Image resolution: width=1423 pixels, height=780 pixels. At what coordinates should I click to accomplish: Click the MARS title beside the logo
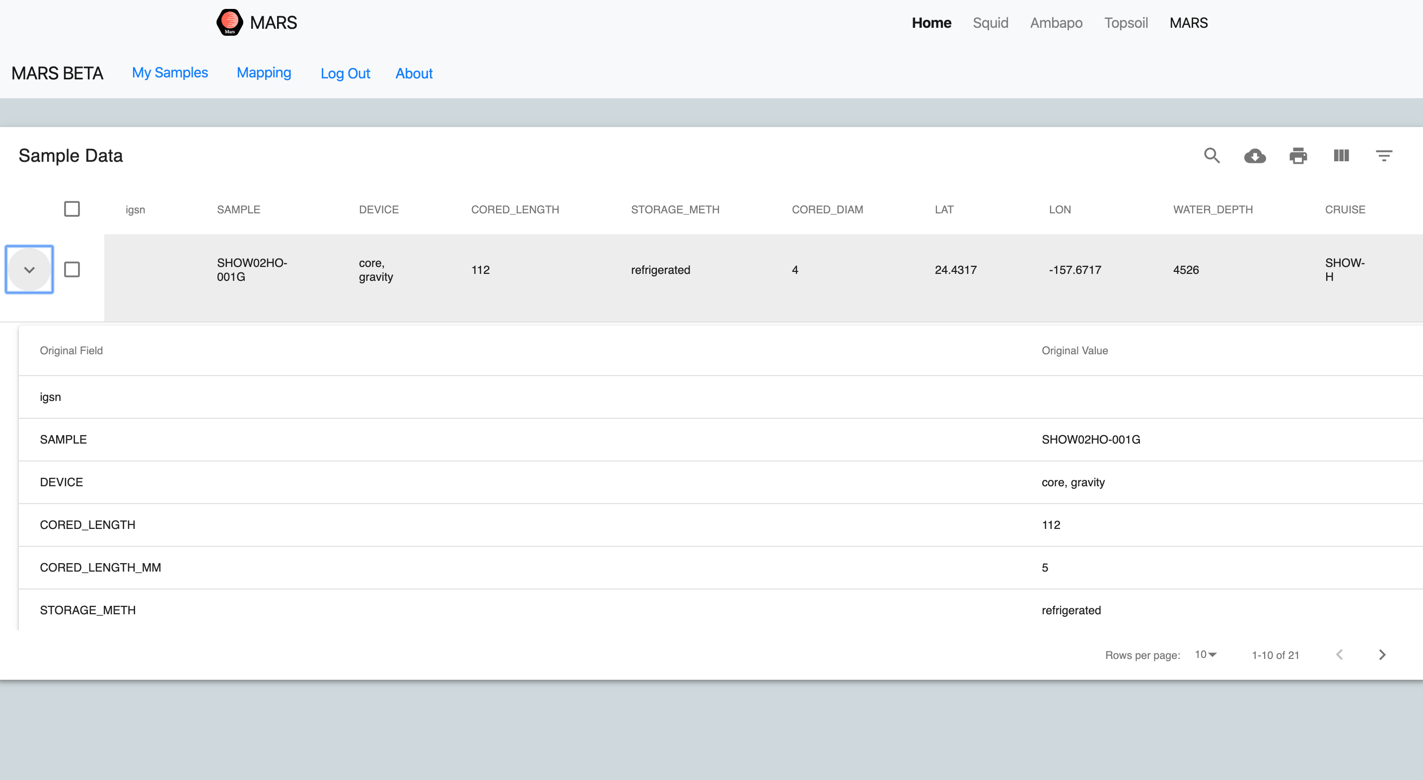point(273,23)
